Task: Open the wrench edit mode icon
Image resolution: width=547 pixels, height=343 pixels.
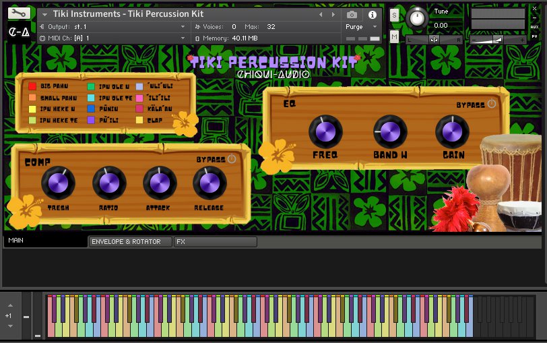Action: pyautogui.click(x=20, y=13)
